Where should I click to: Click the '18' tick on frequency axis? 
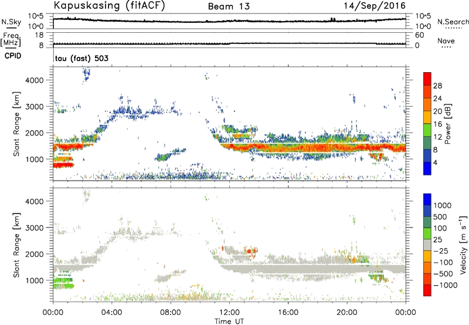pos(39,35)
